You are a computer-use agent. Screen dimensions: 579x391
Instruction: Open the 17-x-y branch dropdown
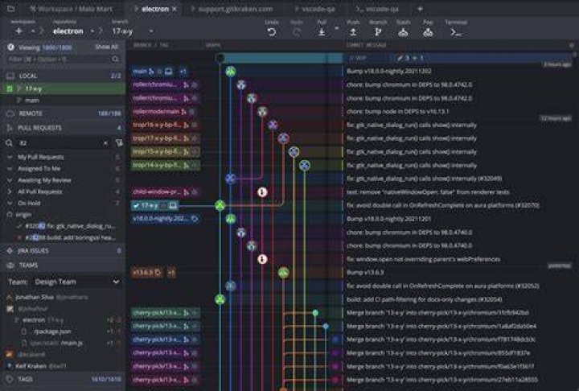151,31
